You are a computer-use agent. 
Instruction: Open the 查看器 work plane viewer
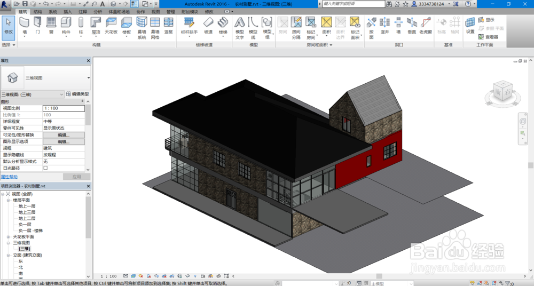point(488,37)
